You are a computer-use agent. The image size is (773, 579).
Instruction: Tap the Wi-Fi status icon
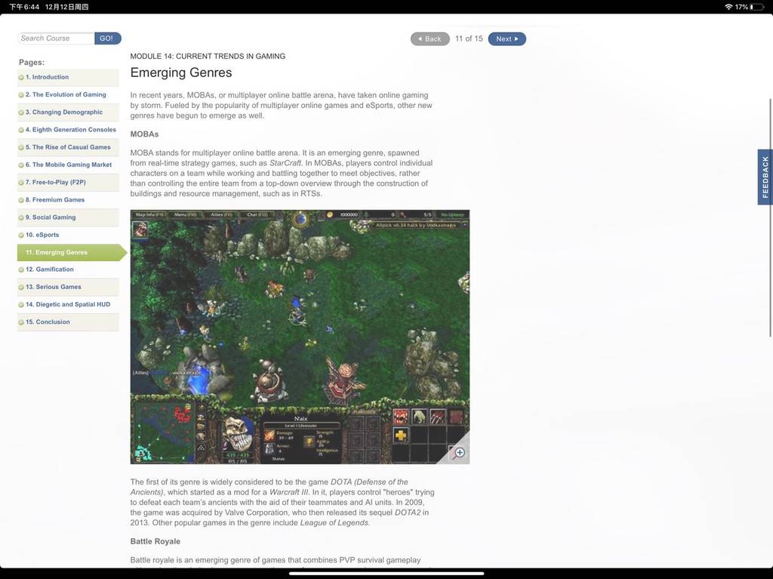point(728,7)
